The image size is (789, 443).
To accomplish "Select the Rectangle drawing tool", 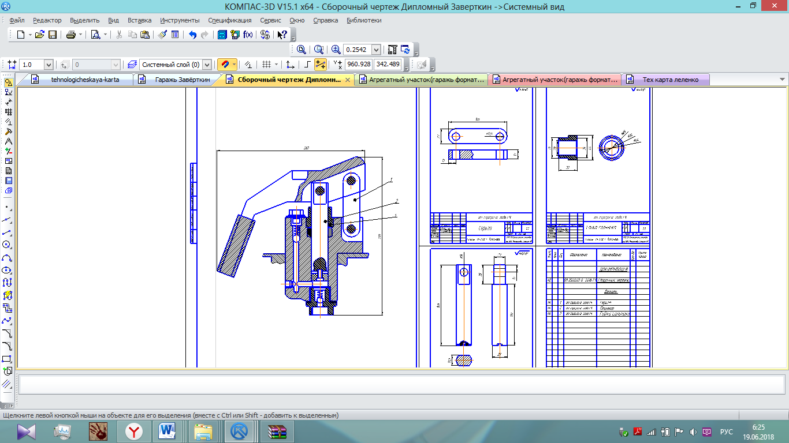I will point(8,358).
